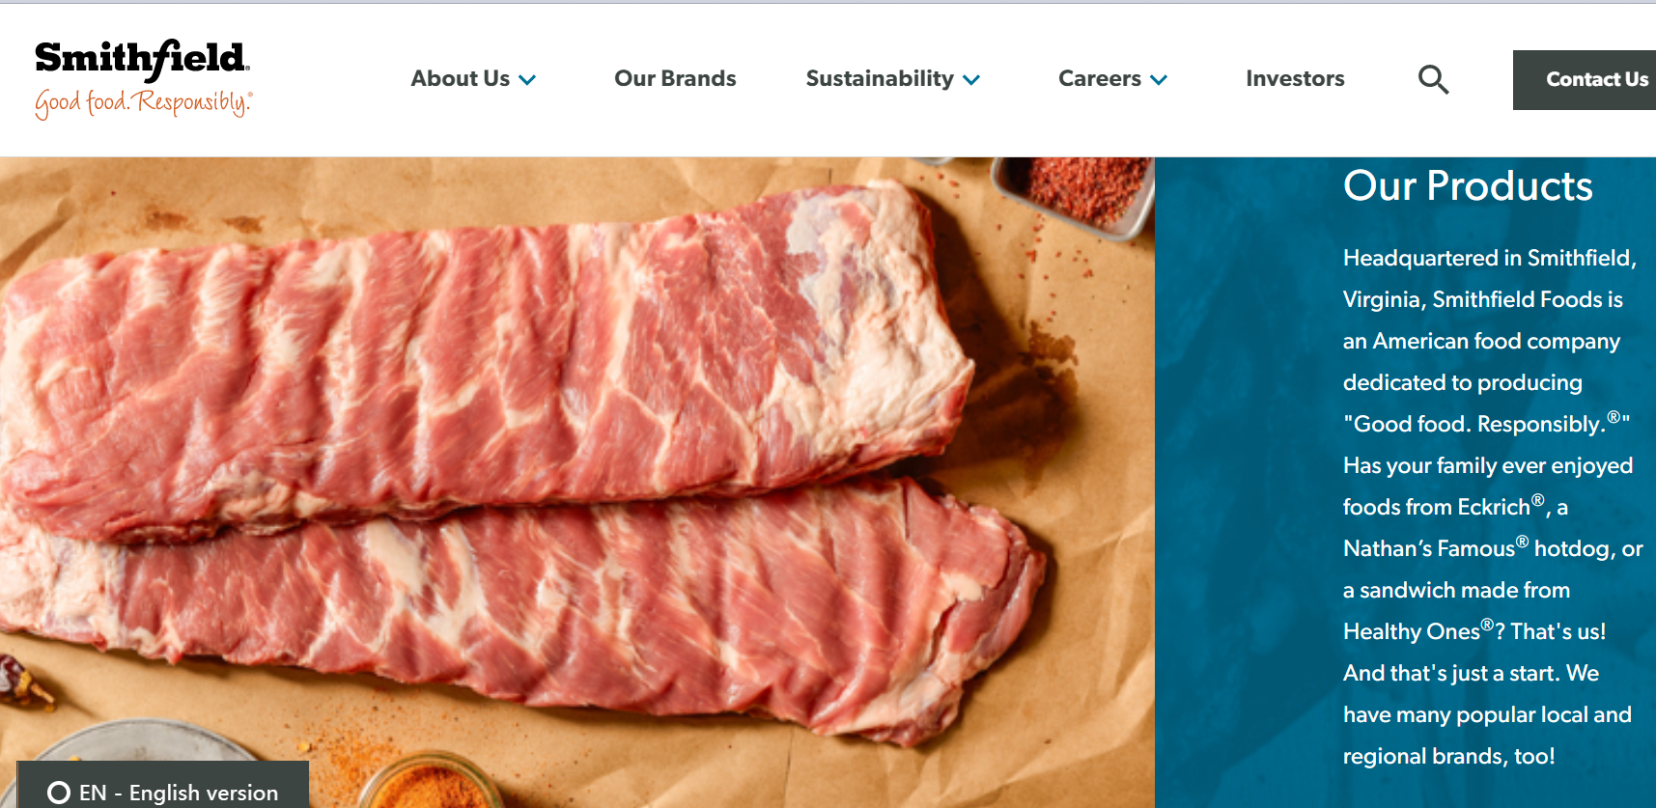Expand the Careers dropdown chevron
This screenshot has height=808, width=1656.
(1159, 80)
